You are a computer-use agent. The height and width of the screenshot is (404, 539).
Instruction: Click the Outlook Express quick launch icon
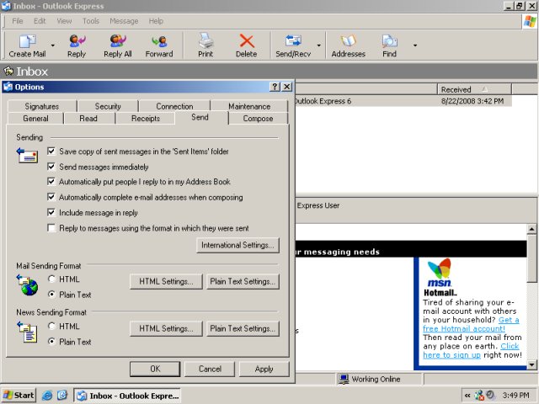coord(62,396)
